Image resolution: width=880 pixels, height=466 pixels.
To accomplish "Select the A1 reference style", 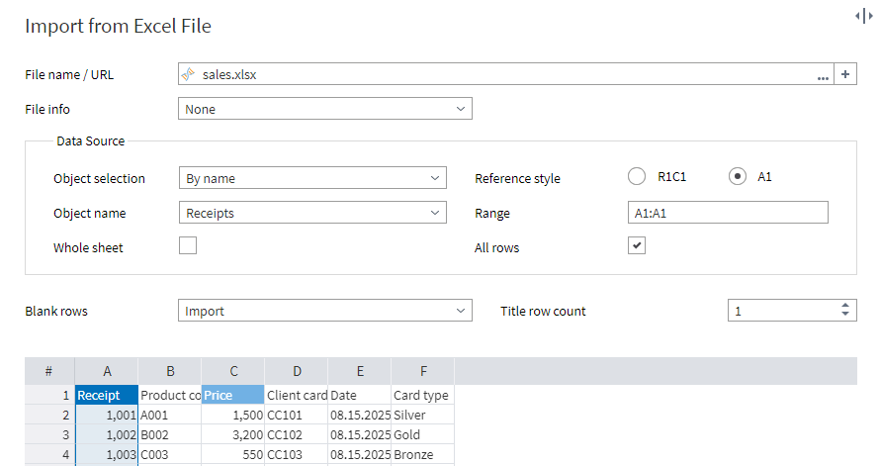I will 737,177.
